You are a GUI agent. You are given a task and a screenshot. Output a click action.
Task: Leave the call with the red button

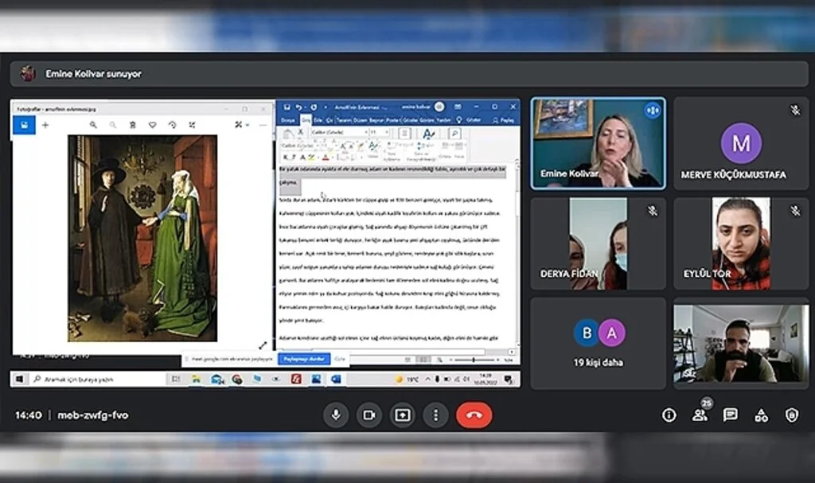474,415
